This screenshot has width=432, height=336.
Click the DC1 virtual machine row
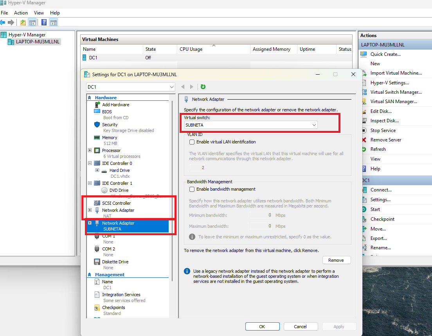(x=217, y=57)
